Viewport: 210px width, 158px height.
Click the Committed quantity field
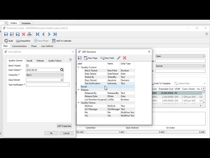pyautogui.click(x=105, y=132)
